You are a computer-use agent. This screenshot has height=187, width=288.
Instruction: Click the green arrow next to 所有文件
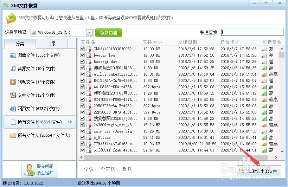[70, 122]
